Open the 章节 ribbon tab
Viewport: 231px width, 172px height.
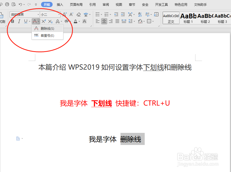click(132, 5)
